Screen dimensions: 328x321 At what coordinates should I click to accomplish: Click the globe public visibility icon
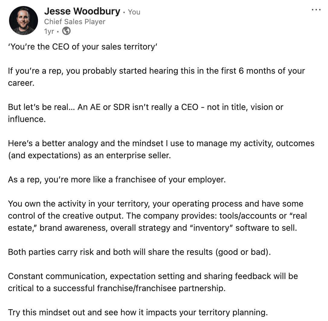(x=66, y=31)
